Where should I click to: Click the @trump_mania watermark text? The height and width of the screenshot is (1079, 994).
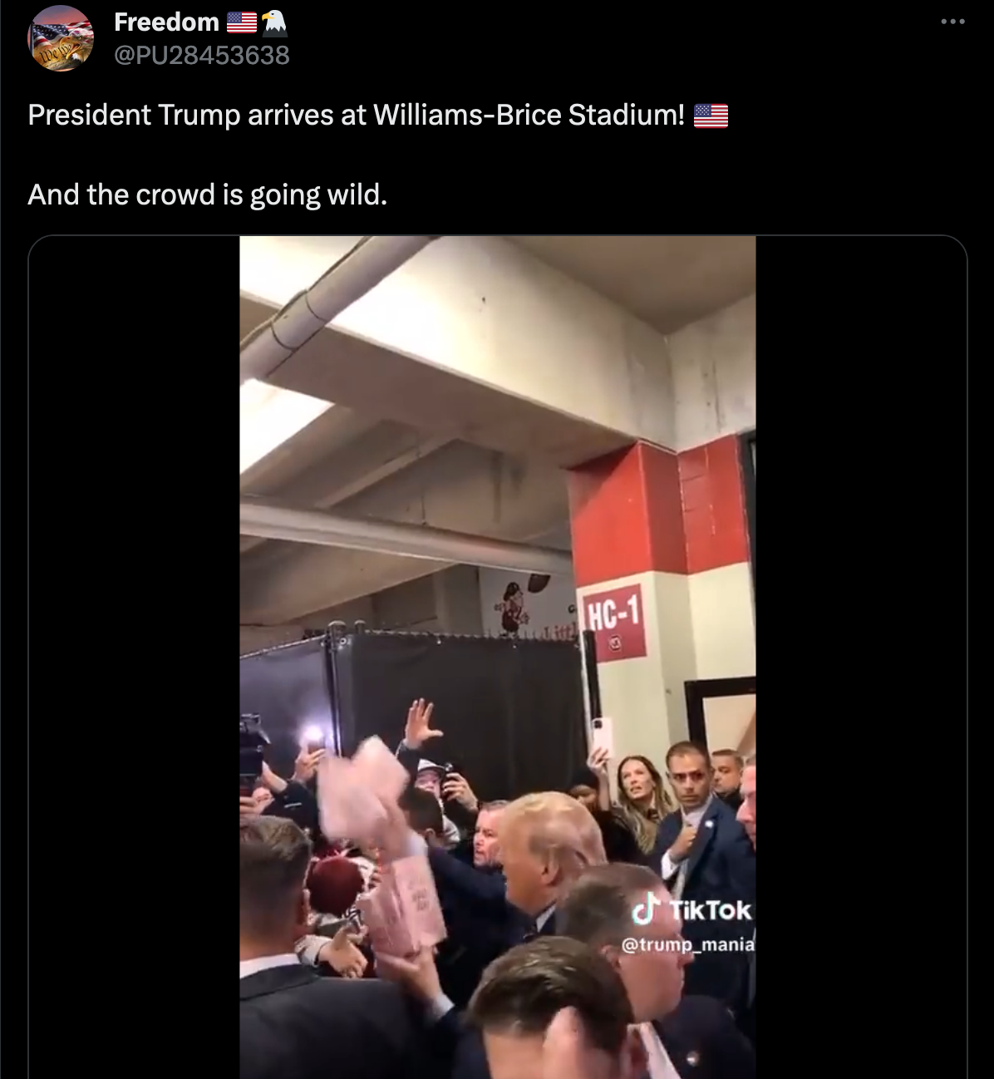pyautogui.click(x=688, y=944)
